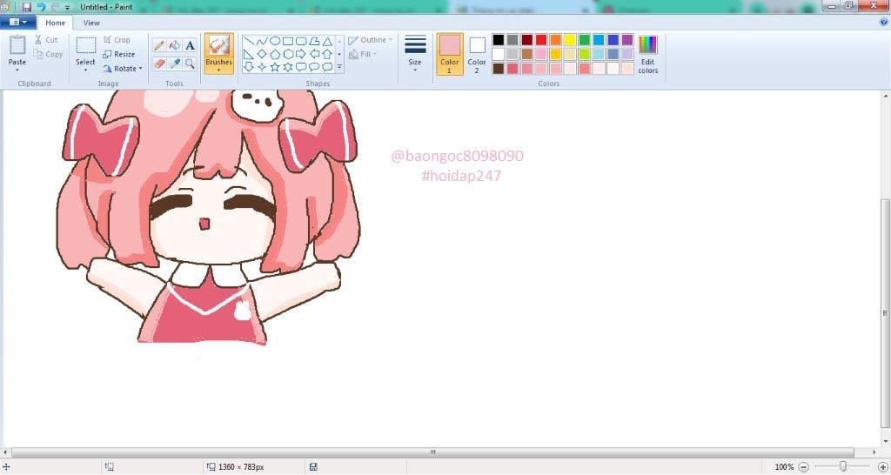
Task: Pick the Curve shape
Action: point(262,42)
